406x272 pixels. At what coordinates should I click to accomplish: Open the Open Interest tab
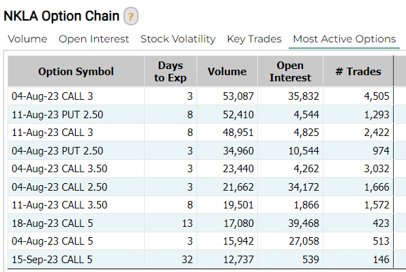point(93,39)
